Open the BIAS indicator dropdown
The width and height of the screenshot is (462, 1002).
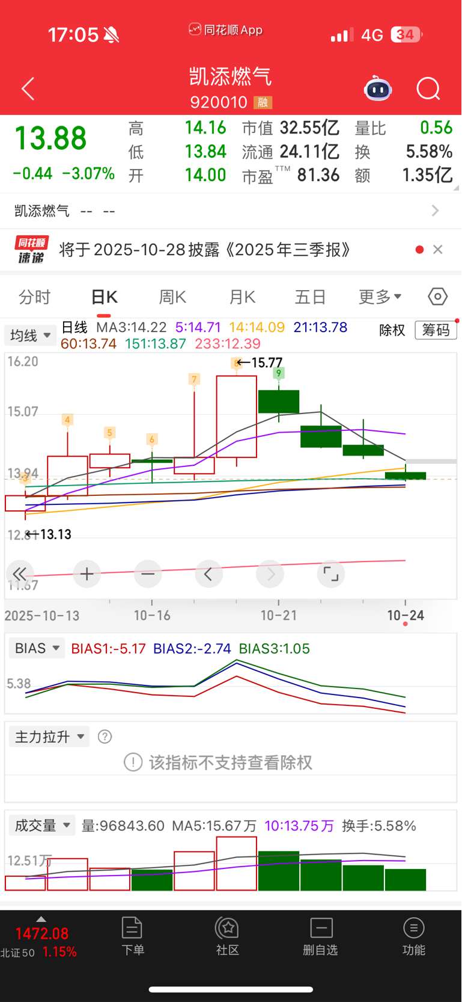[37, 648]
